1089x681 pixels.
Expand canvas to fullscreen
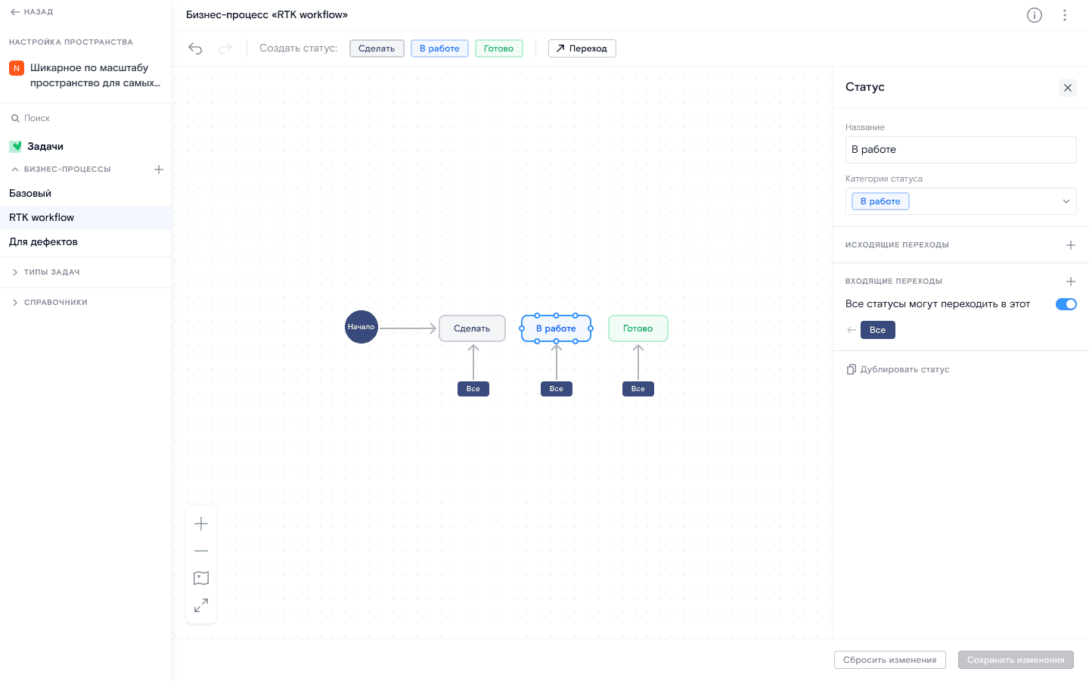(x=201, y=605)
